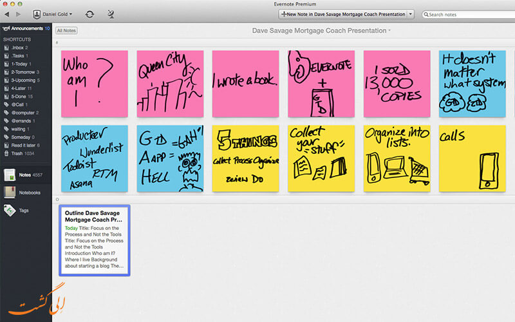Select the @computer tag shortcut
The width and height of the screenshot is (515, 322).
(x=21, y=113)
